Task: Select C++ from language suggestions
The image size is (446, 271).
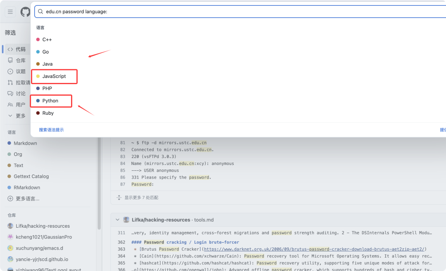Action: (x=47, y=40)
